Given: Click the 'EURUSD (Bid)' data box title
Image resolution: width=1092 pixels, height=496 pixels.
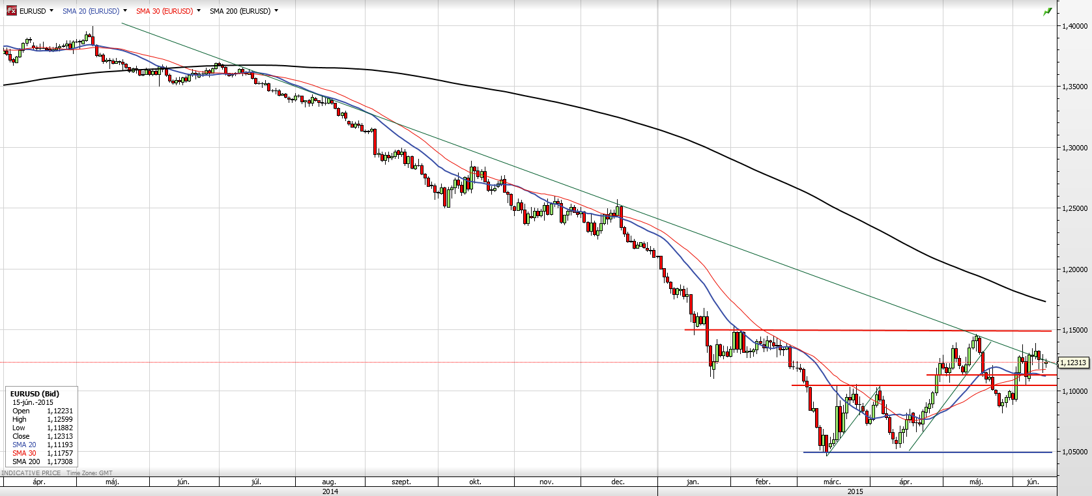Looking at the screenshot, I should tap(35, 394).
